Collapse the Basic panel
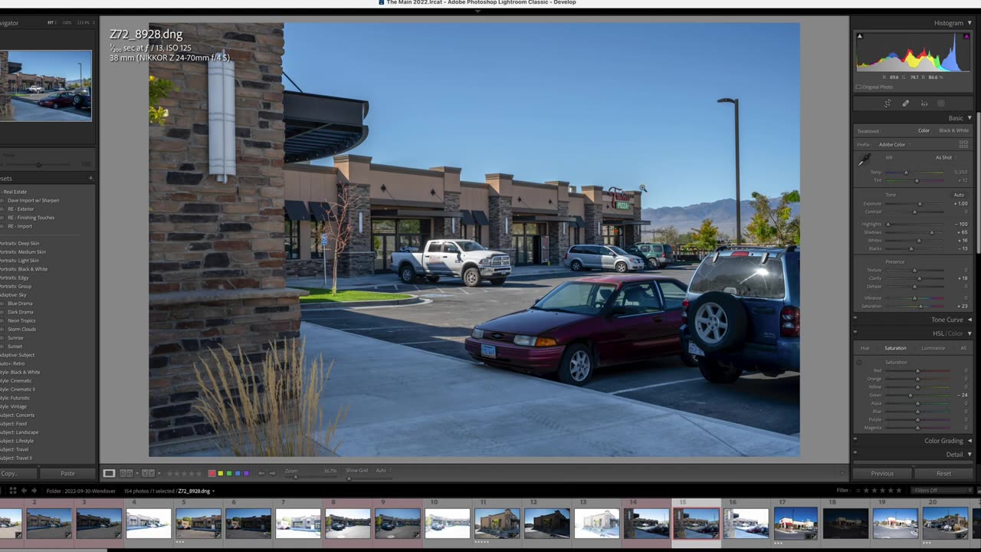Viewport: 981px width, 552px height. pos(970,118)
